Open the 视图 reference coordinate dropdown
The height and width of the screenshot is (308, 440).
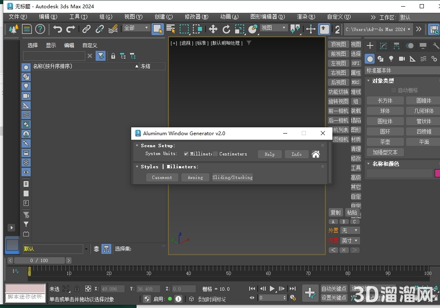[x=273, y=28]
